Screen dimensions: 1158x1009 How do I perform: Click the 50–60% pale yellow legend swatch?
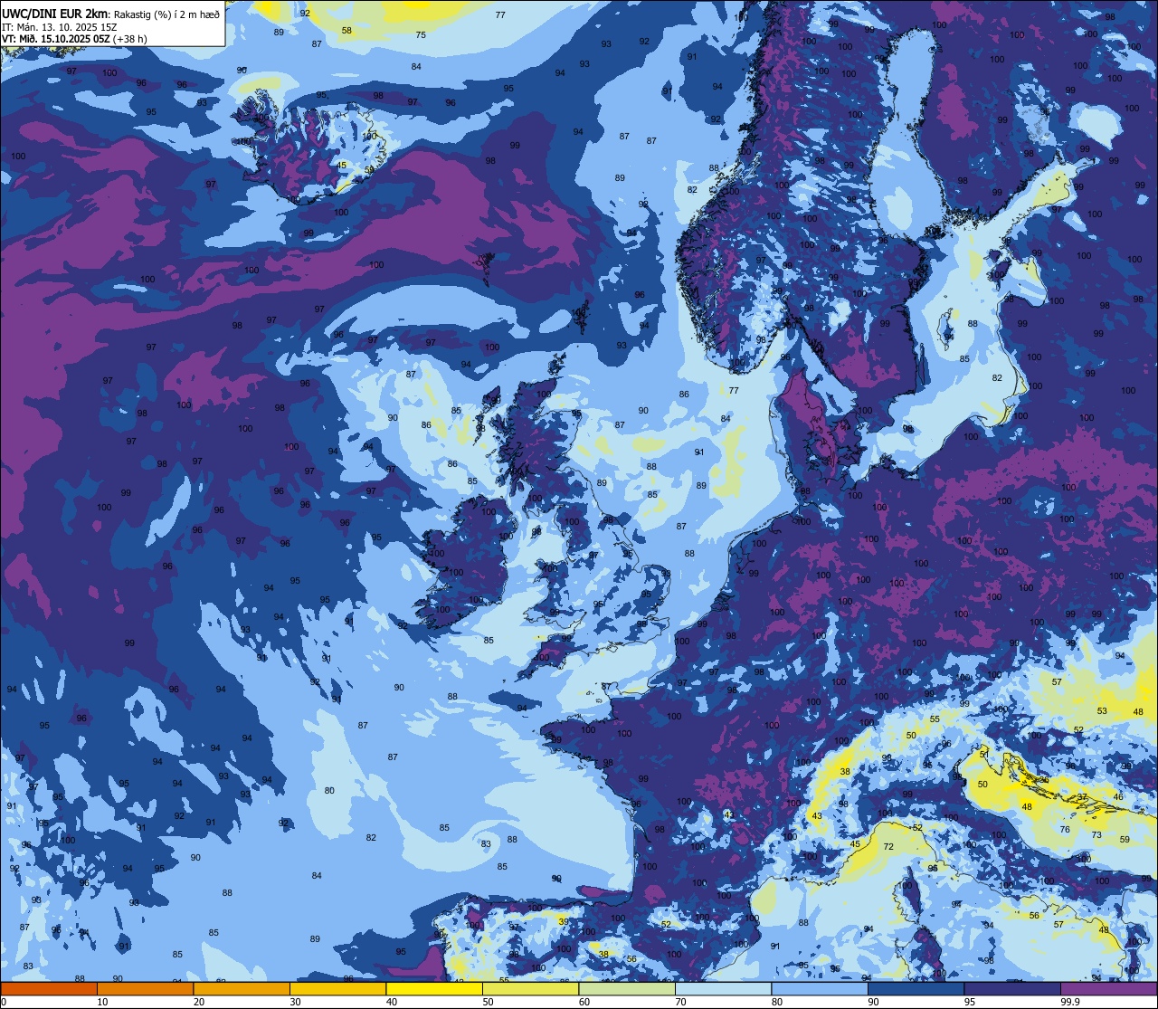530,988
